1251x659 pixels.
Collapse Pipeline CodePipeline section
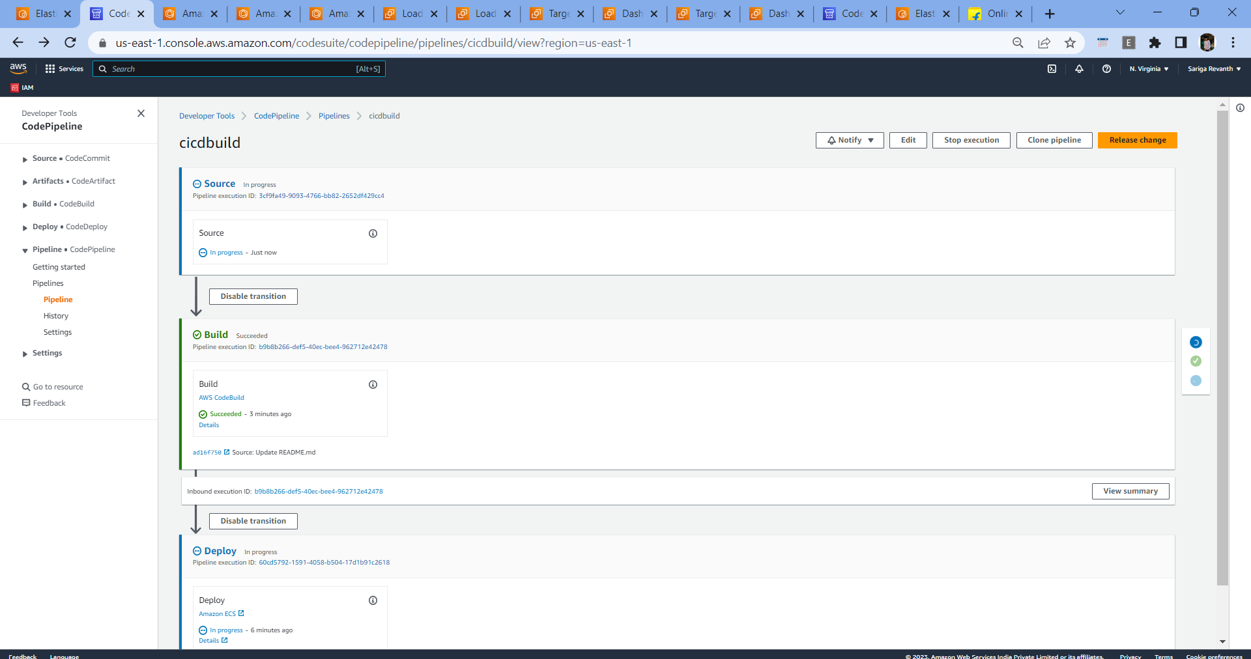pos(25,250)
